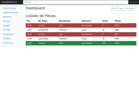Open Inventarios sidebar link
139x104 pixels.
coord(8,43)
